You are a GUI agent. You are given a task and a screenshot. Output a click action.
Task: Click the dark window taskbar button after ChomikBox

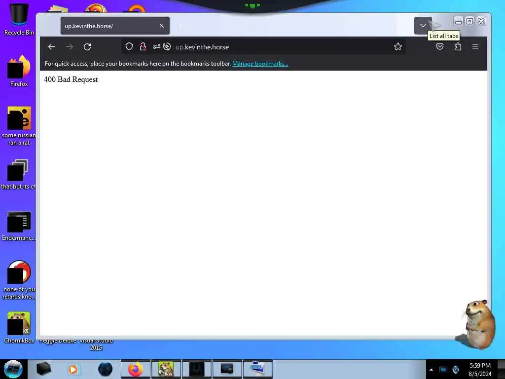[196, 369]
